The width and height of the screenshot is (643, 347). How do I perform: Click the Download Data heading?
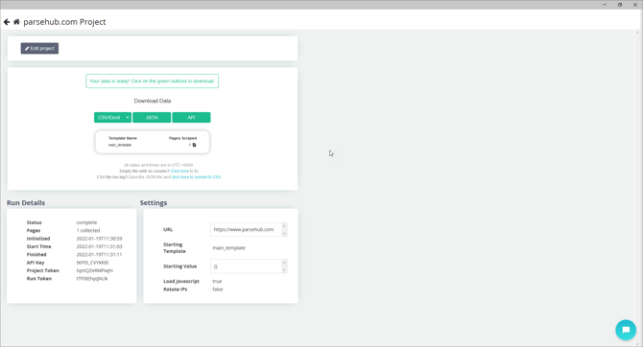[x=153, y=101]
